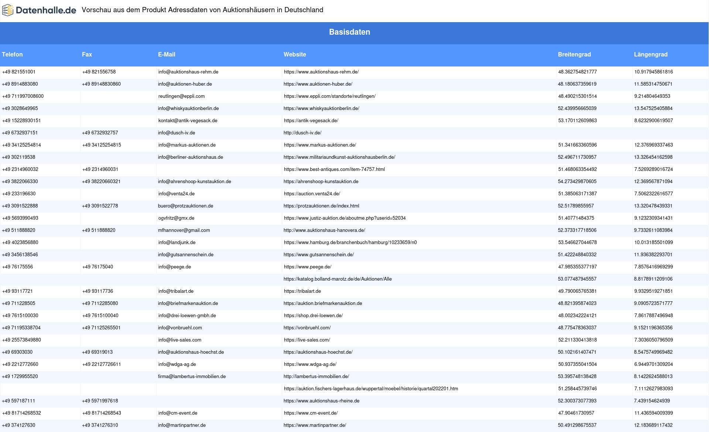The image size is (709, 432).
Task: Click the Datenhalle.de logo icon
Action: pyautogui.click(x=7, y=10)
